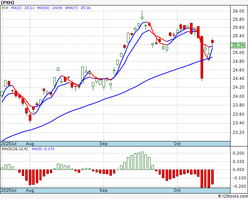Click the 26.00 price axis label

click(x=239, y=11)
